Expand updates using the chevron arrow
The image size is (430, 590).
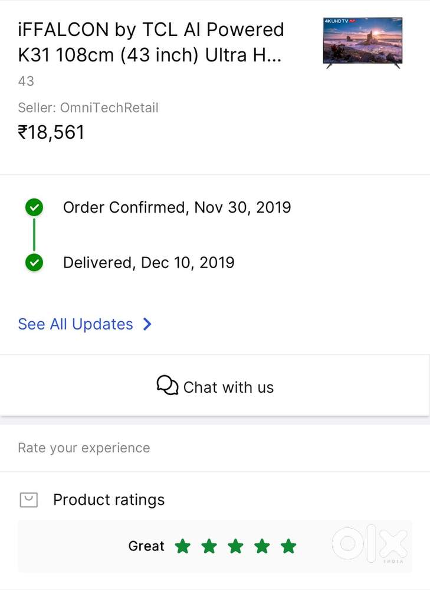coord(147,324)
